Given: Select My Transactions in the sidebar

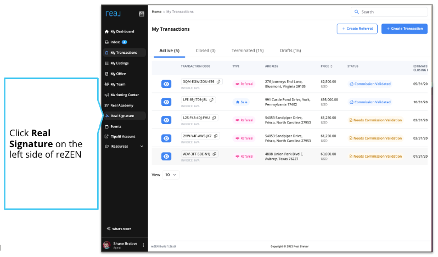Looking at the screenshot, I should pyautogui.click(x=124, y=53).
